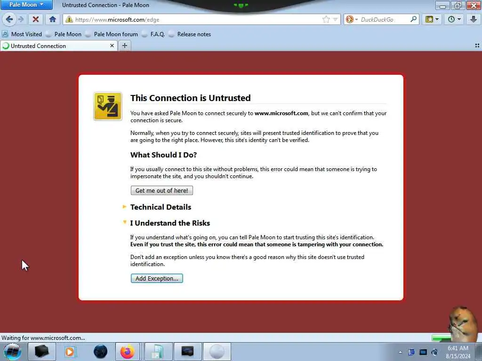Image resolution: width=482 pixels, height=361 pixels.
Task: Collapse the I Understand the Risks section
Action: coord(169,223)
